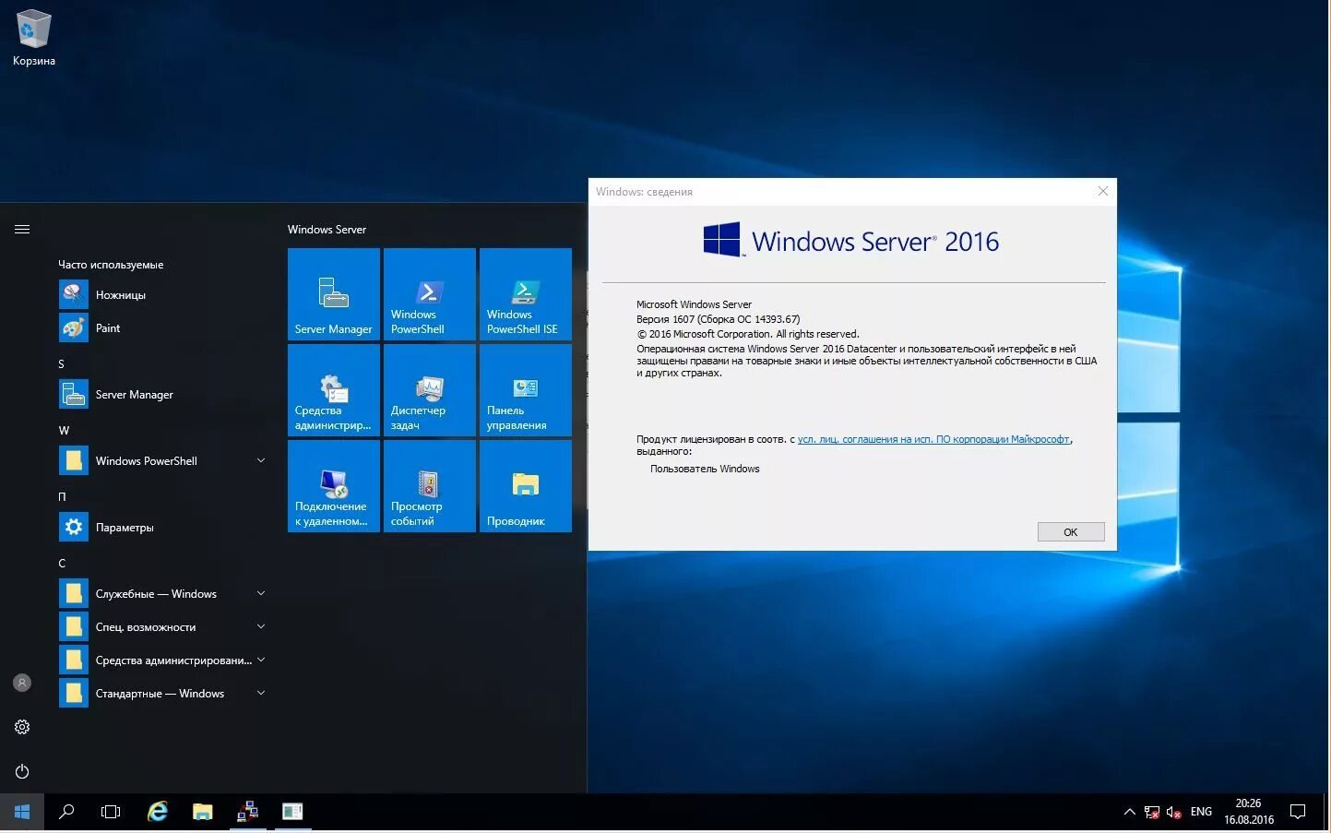Switch input language via ENG indicator
The height and width of the screenshot is (833, 1331).
point(1201,812)
